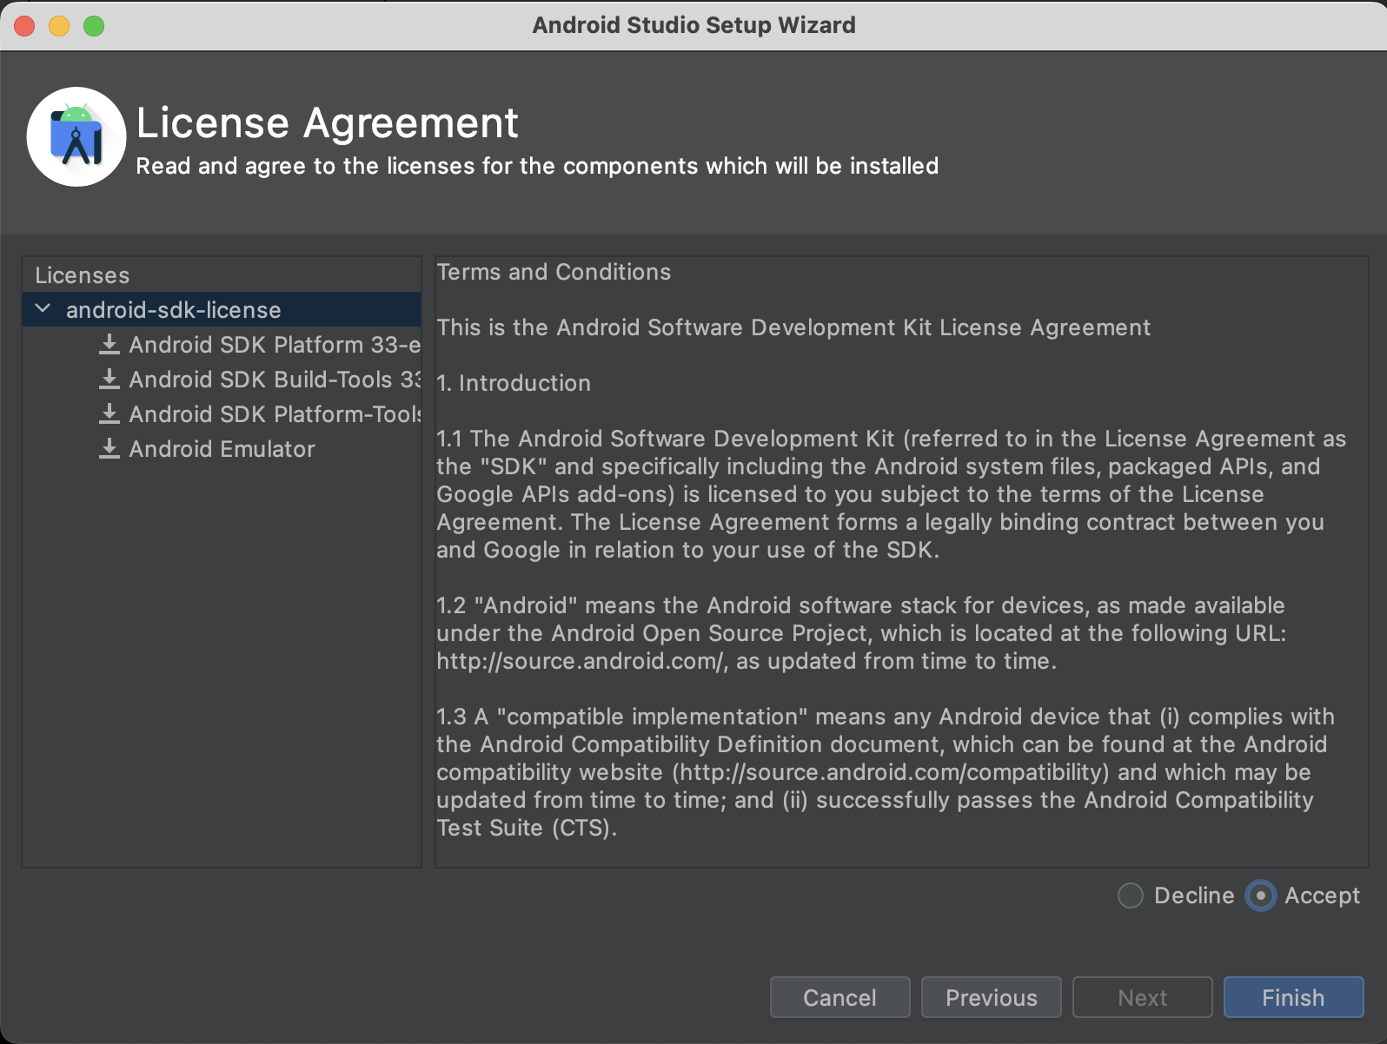Viewport: 1387px width, 1044px height.
Task: Select the Android Emulator tree entry
Action: (x=222, y=449)
